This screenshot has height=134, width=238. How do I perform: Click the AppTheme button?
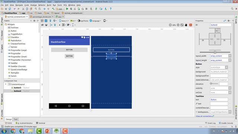click(x=83, y=21)
